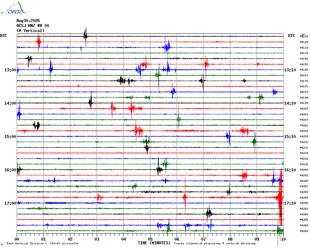Image resolution: width=310 pixels, height=248 pixels.
Task: Click the DC value "44234"
Action: [304, 153]
